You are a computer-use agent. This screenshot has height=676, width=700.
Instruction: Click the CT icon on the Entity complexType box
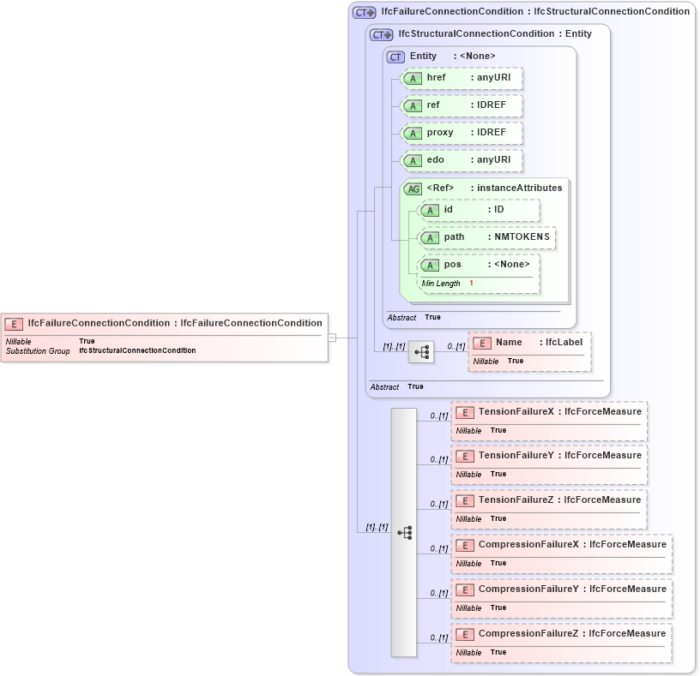(x=396, y=57)
